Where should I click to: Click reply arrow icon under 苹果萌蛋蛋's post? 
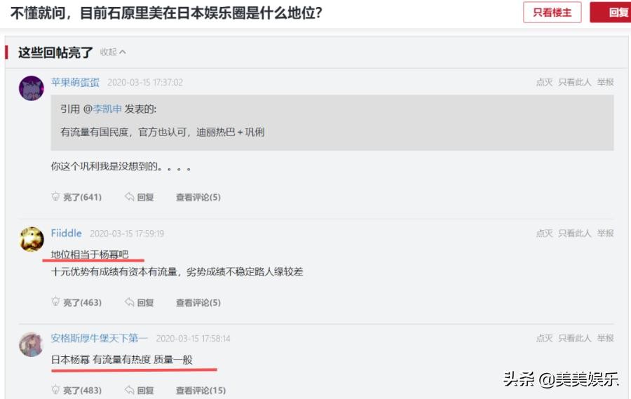(x=130, y=197)
